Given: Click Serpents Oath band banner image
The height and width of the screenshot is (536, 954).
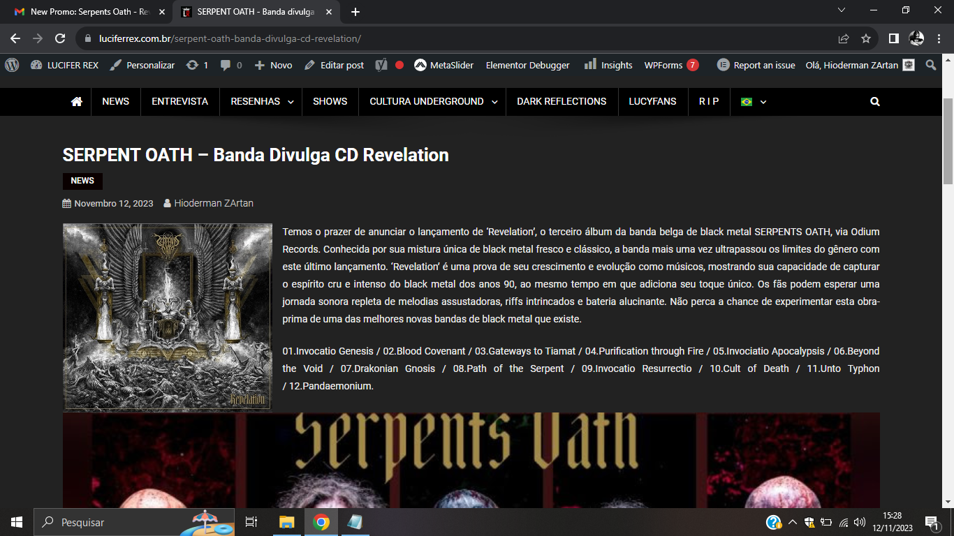Looking at the screenshot, I should coord(471,461).
